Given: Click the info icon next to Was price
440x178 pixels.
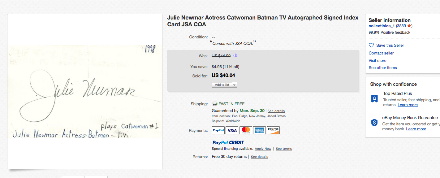Looking at the screenshot, I should (x=235, y=56).
